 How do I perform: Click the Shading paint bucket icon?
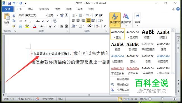(x=73, y=26)
